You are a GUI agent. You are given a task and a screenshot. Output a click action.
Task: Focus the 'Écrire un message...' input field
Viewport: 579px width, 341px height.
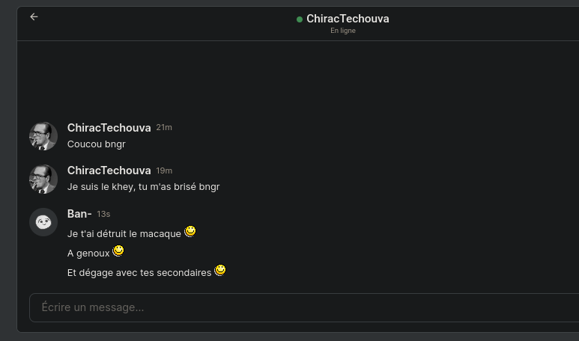(x=304, y=307)
